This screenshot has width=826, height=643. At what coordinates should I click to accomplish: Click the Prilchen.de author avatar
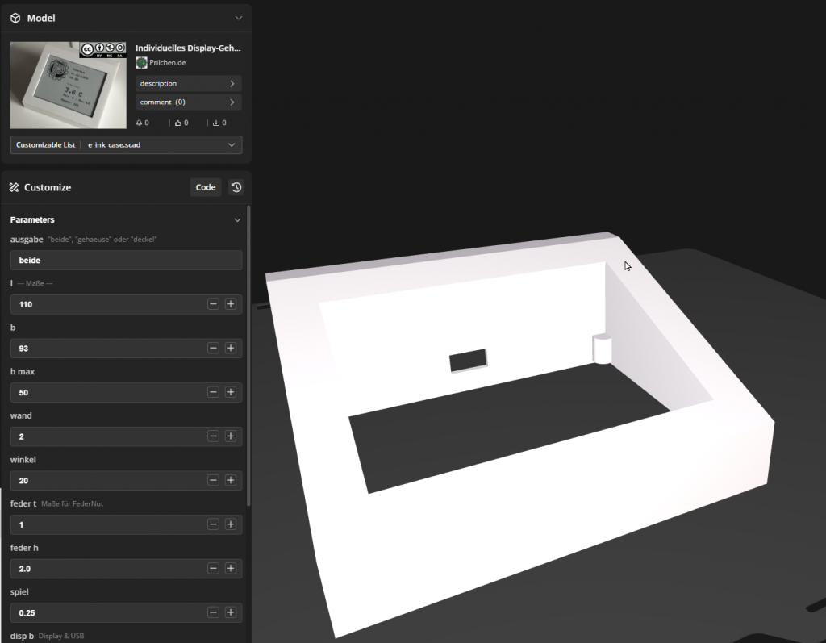[x=141, y=63]
